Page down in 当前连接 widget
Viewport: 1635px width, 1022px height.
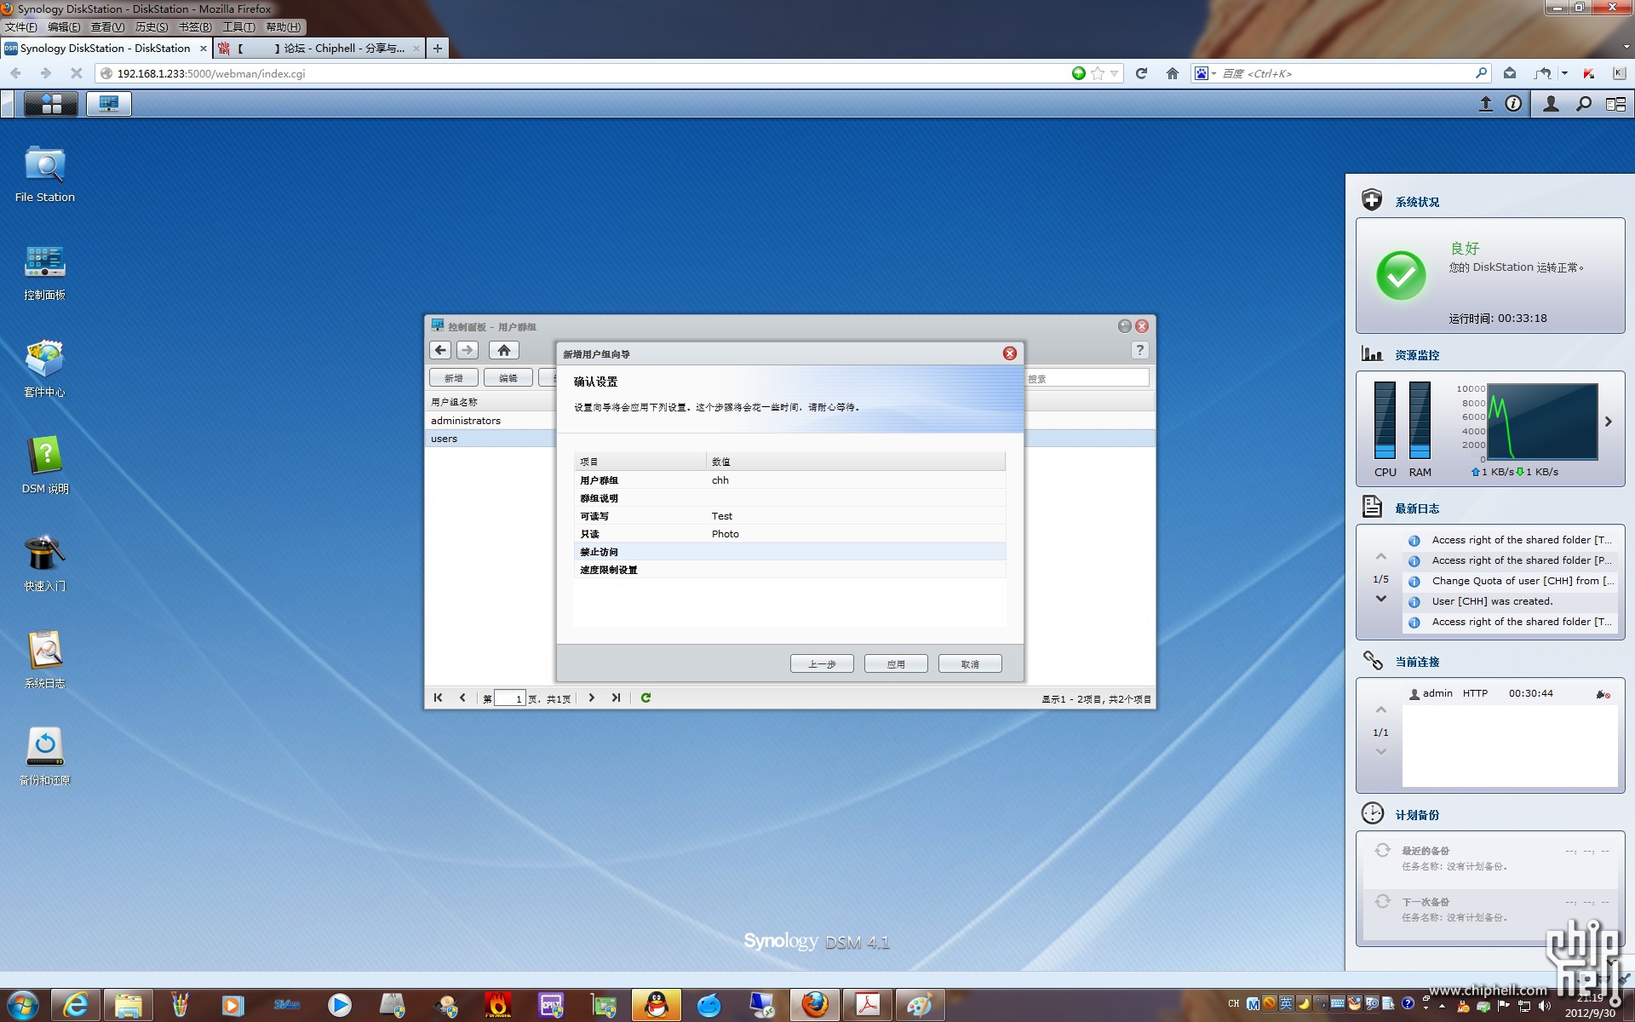click(1380, 752)
